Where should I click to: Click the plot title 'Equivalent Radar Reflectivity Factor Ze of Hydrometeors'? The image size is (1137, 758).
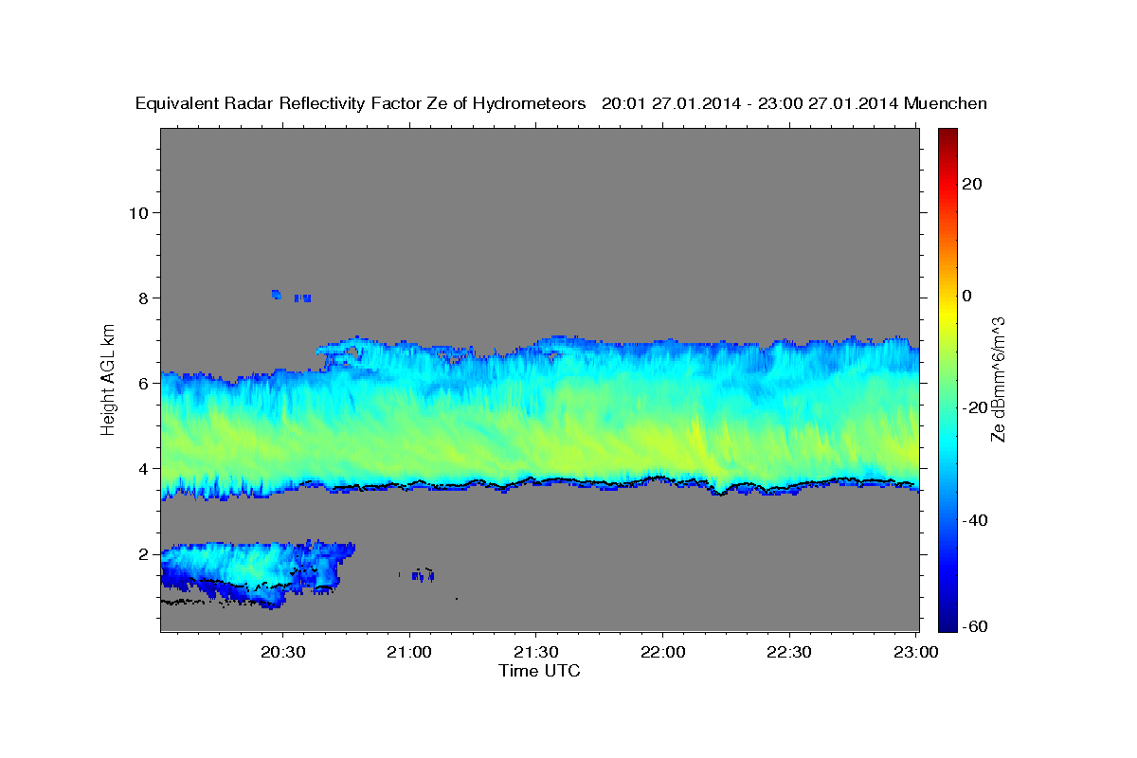click(360, 103)
